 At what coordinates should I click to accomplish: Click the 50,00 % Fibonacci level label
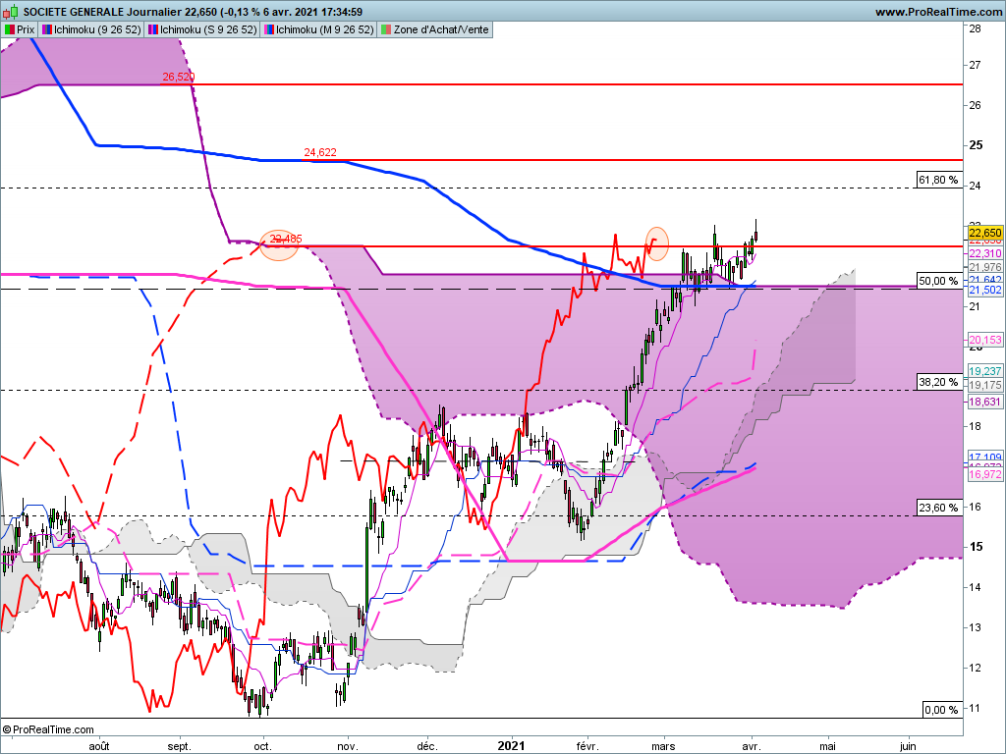[x=938, y=281]
